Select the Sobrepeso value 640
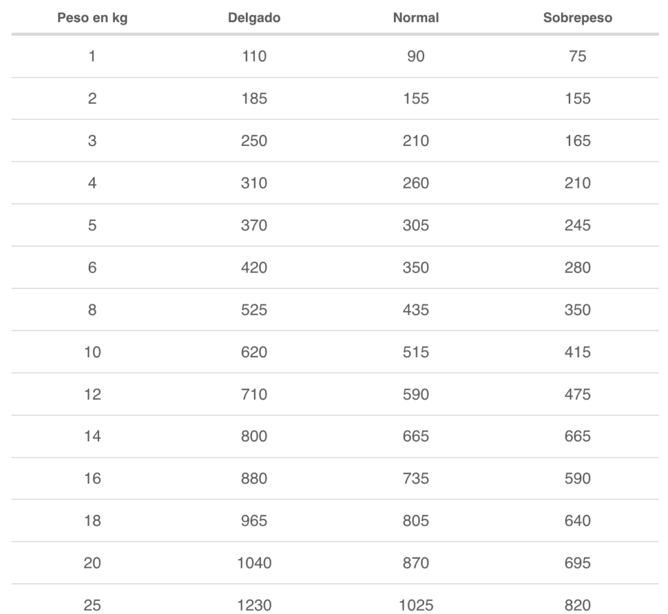 click(578, 520)
